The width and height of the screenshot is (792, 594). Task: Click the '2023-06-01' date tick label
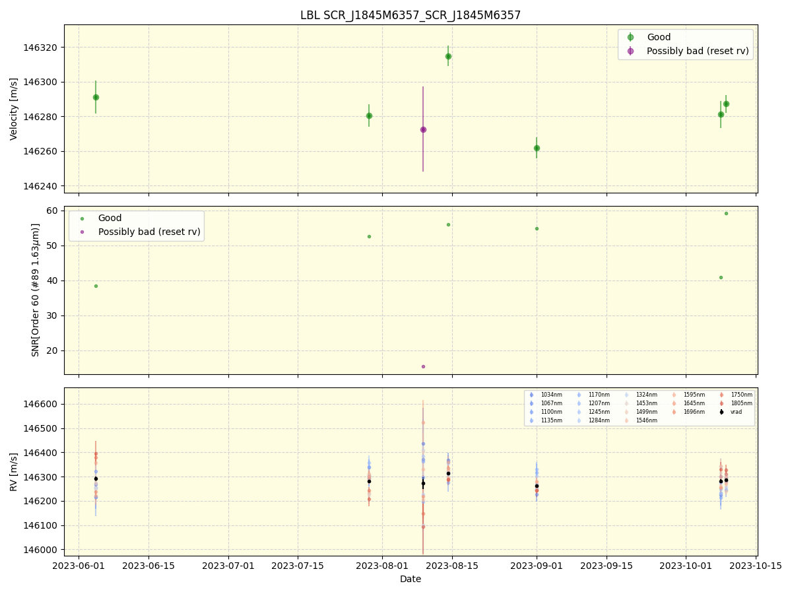coord(79,566)
